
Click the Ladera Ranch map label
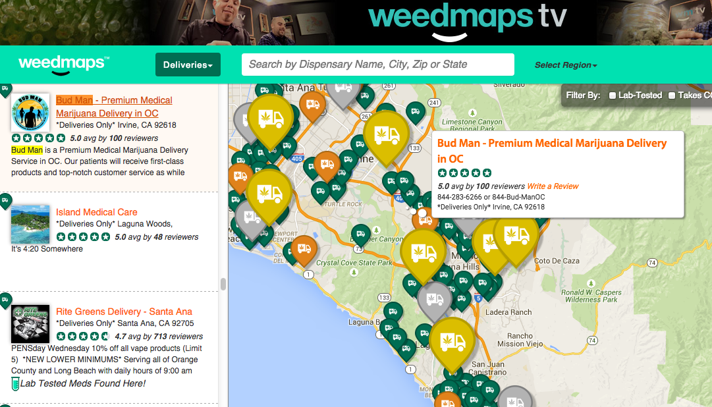click(x=508, y=313)
